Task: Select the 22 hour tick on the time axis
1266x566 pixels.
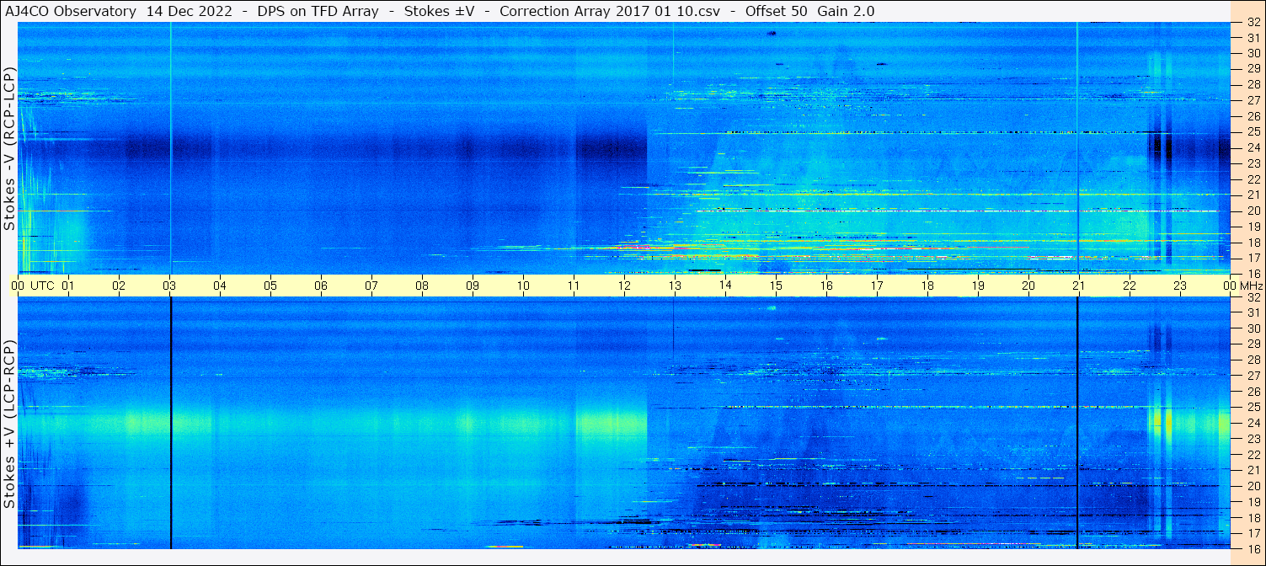Action: 1130,286
